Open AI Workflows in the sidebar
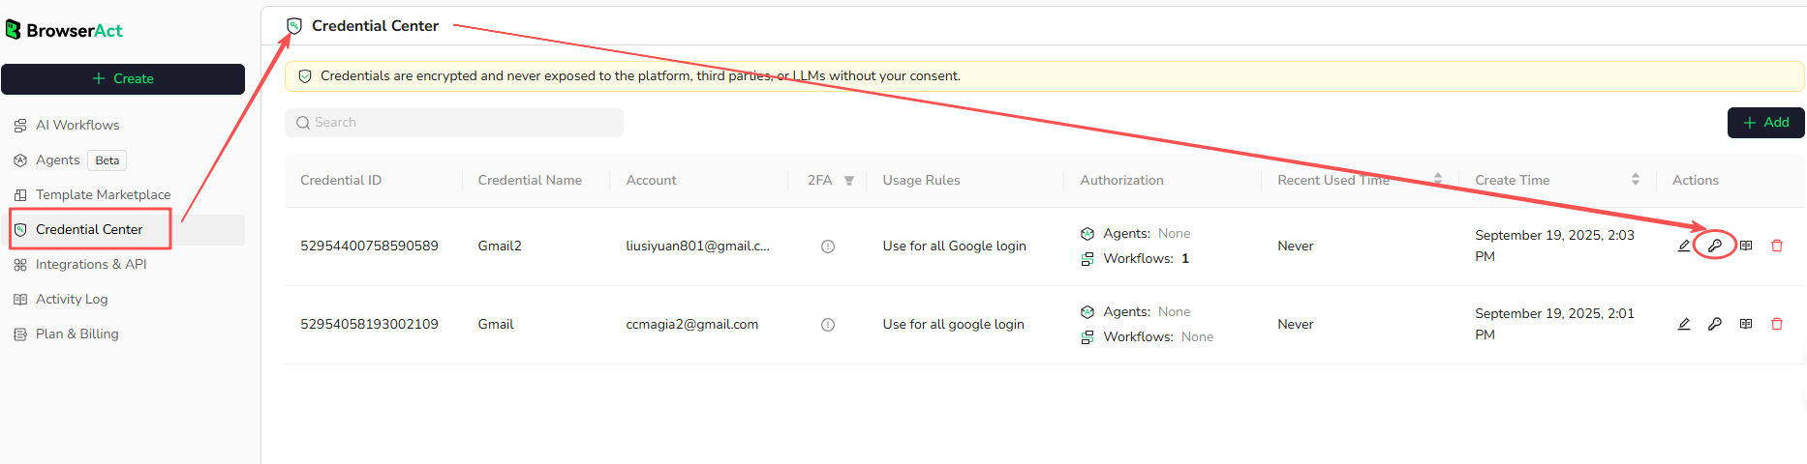This screenshot has width=1807, height=464. [77, 125]
